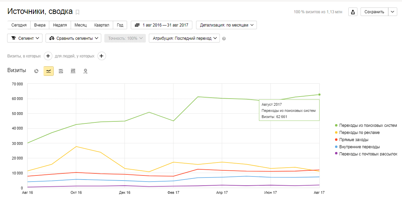Open the 'Сегмент' dropdown
Screen dimensions: 402x203
point(25,38)
